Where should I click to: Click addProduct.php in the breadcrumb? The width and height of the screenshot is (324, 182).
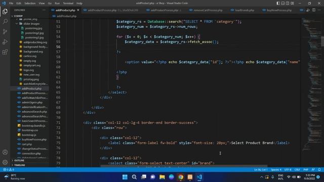coord(66,16)
